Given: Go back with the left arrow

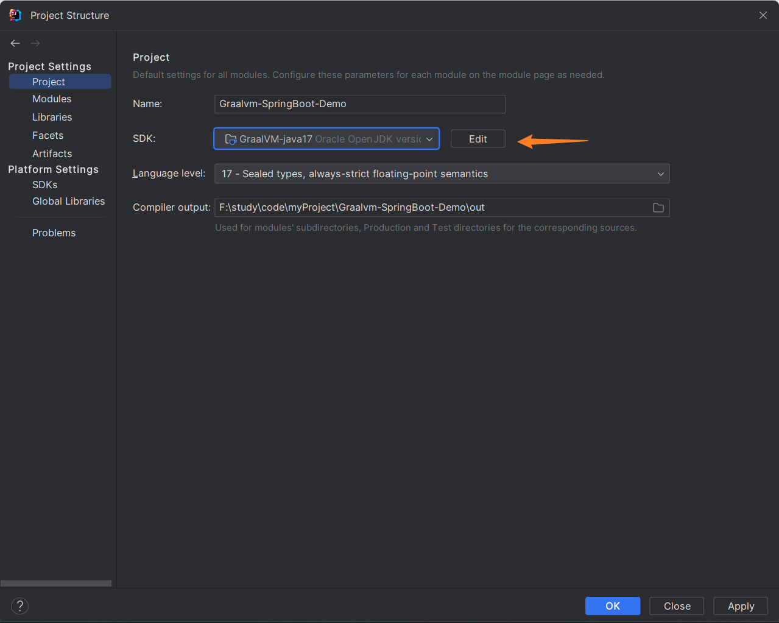Looking at the screenshot, I should coord(15,43).
